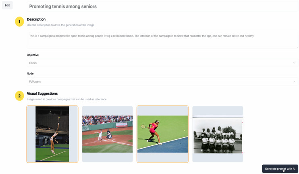Screen dimensions: 299x174
Task: Click the chevron arrow in Node field
Action: [294, 82]
